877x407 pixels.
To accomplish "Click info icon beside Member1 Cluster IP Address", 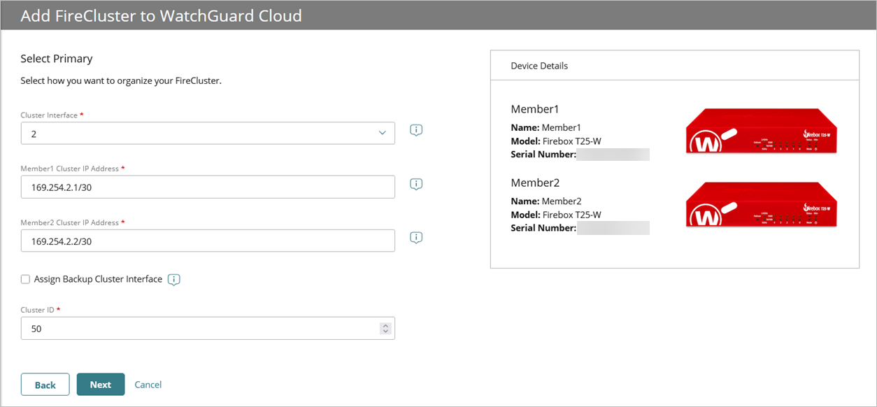I will (x=415, y=184).
